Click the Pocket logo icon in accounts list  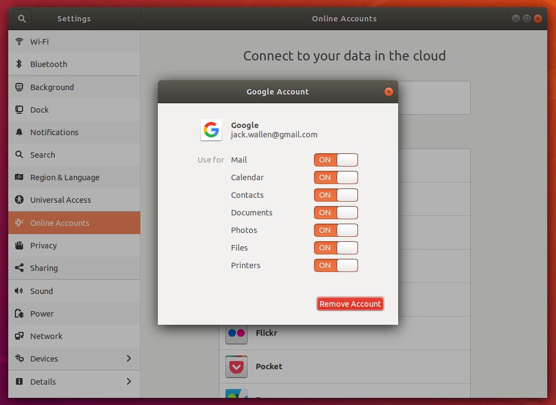236,367
